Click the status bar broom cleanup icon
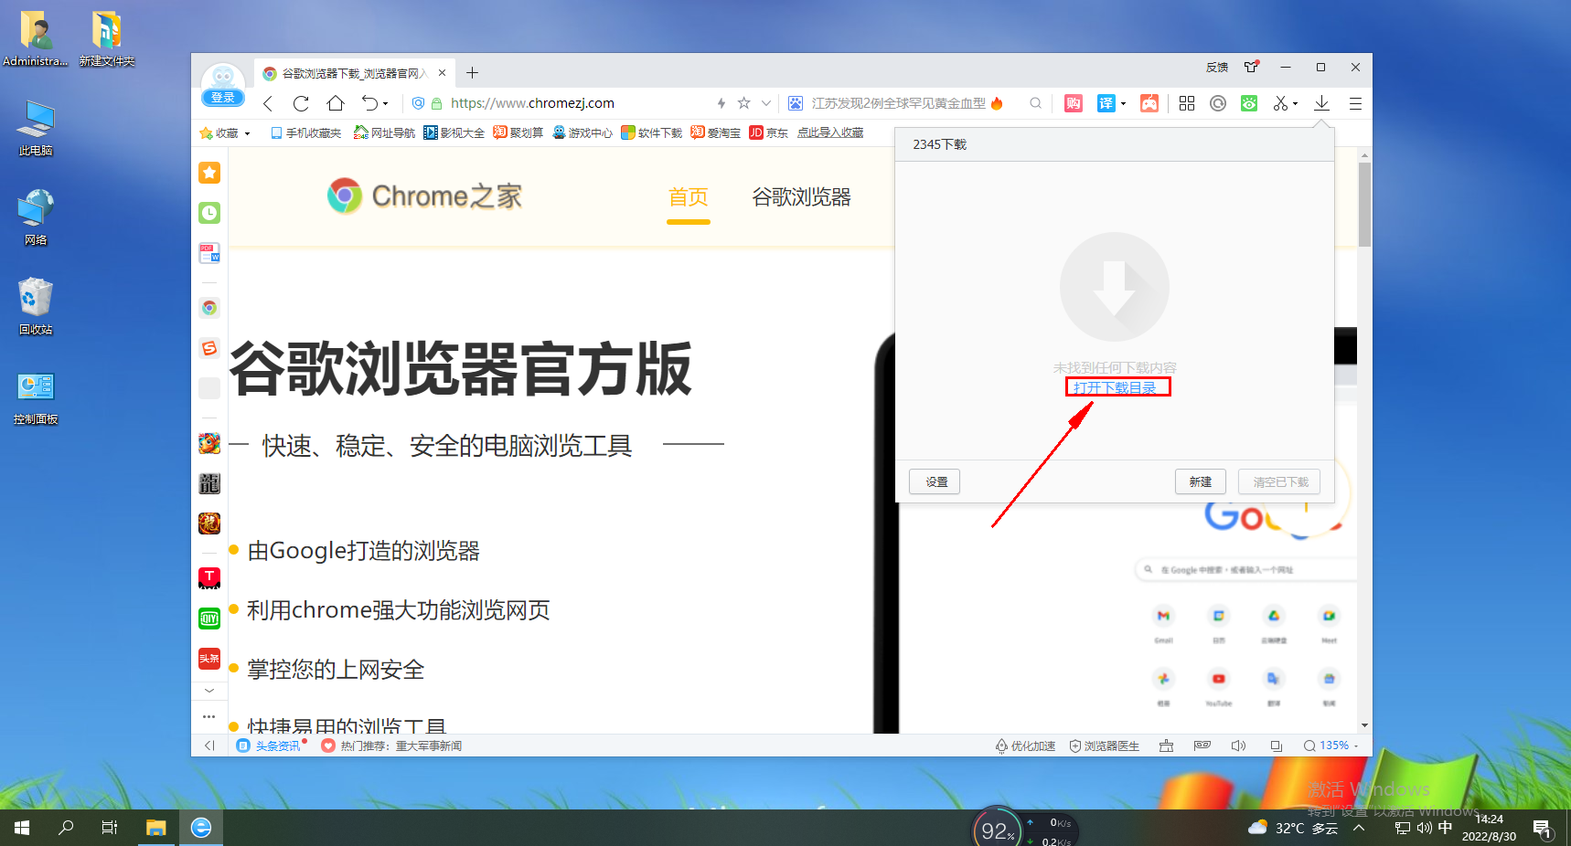 pyautogui.click(x=1166, y=746)
